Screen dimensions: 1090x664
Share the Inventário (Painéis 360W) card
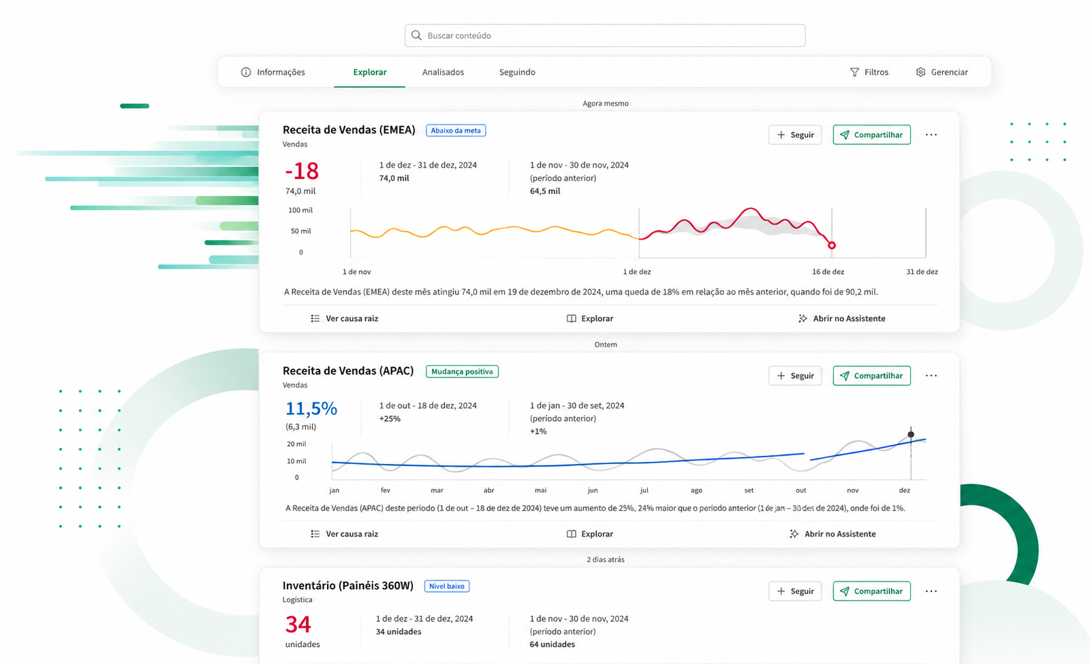pyautogui.click(x=872, y=591)
